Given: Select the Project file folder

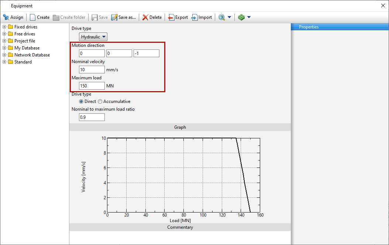Looking at the screenshot, I should (x=24, y=41).
